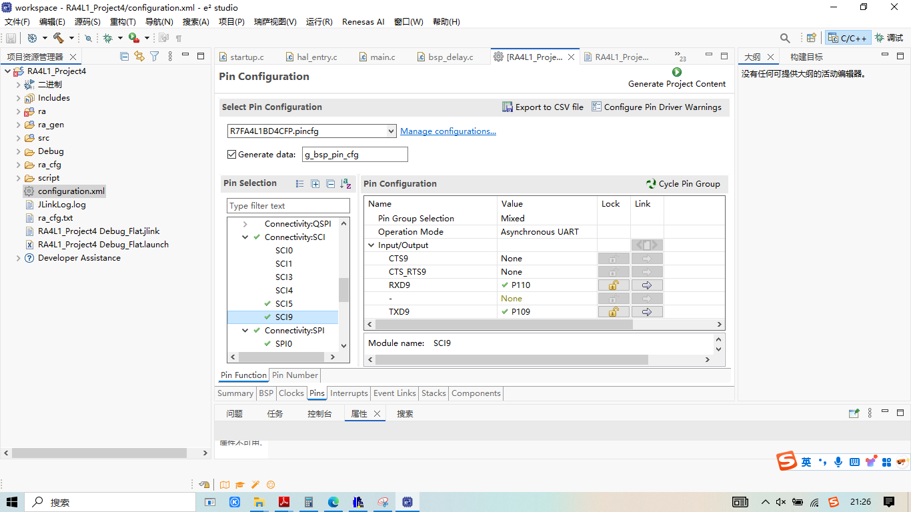Switch to the Clocks tab

[x=291, y=393]
